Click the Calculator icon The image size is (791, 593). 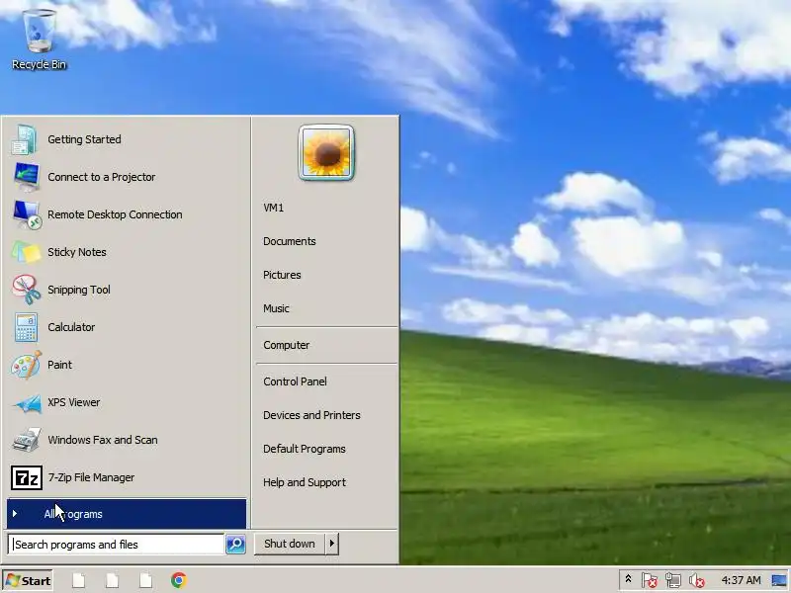[x=26, y=327]
